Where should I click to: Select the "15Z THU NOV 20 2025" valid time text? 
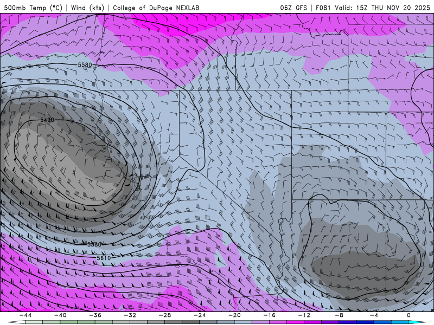393,8
